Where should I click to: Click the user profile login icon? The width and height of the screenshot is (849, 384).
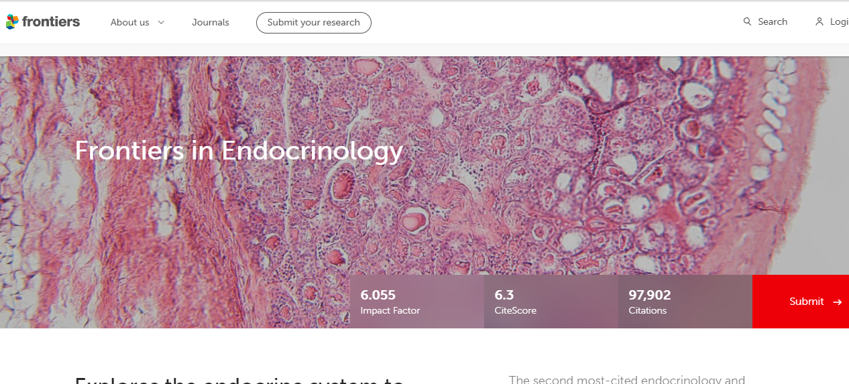coord(819,21)
